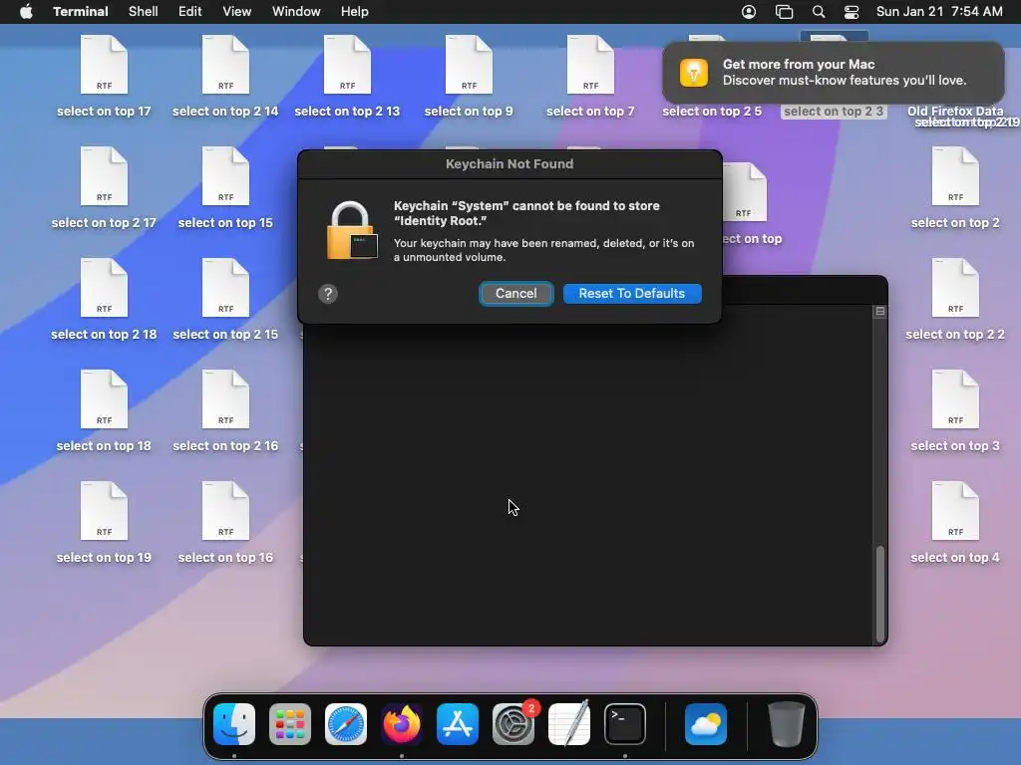The width and height of the screenshot is (1021, 765).
Task: Select the file 'select on top 15'
Action: point(225,176)
